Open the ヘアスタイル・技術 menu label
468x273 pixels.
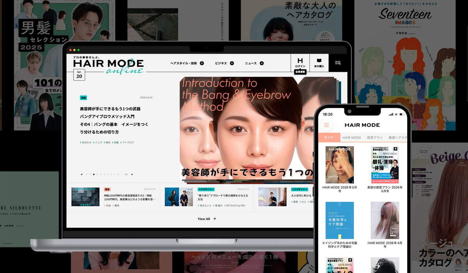tap(184, 63)
